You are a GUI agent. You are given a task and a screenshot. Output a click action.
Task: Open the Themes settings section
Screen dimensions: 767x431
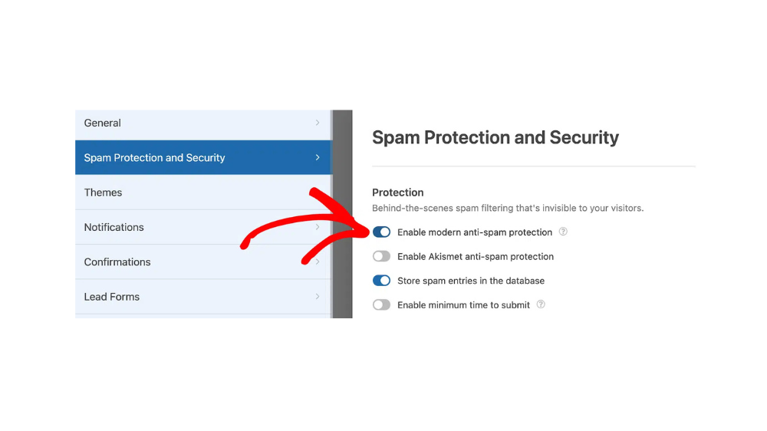tap(203, 192)
